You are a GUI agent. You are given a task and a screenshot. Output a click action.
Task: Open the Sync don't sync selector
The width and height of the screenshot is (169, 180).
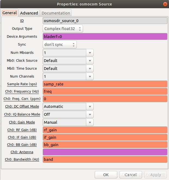[60, 45]
